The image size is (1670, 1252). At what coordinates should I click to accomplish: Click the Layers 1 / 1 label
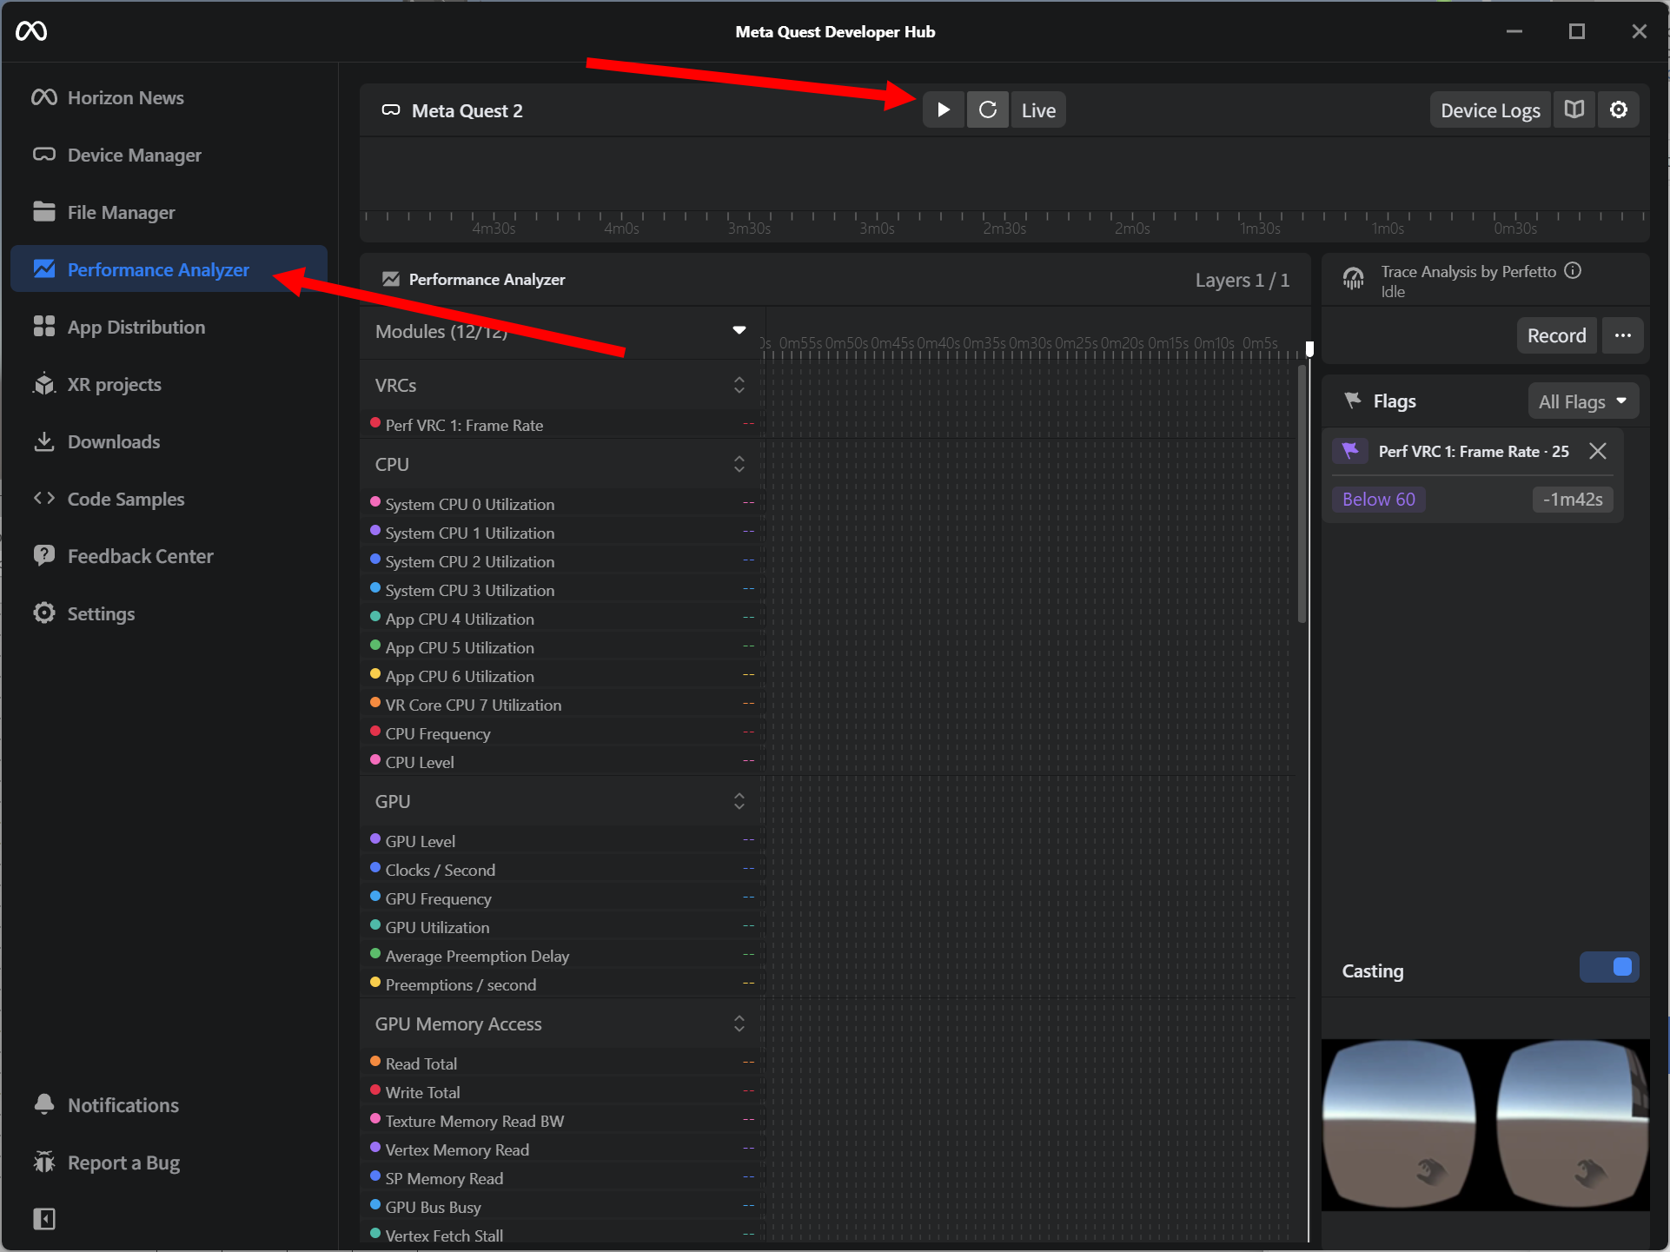(x=1243, y=280)
